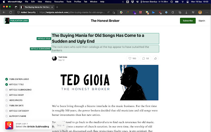Share the article with the arrow icon
Viewport: 211px width, 132px height.
click(x=155, y=58)
